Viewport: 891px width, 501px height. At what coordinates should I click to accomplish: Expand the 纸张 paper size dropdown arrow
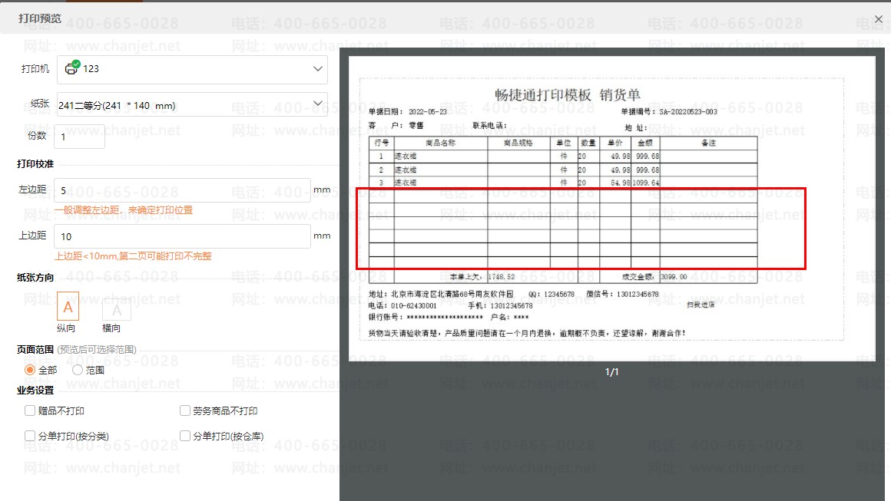(318, 104)
